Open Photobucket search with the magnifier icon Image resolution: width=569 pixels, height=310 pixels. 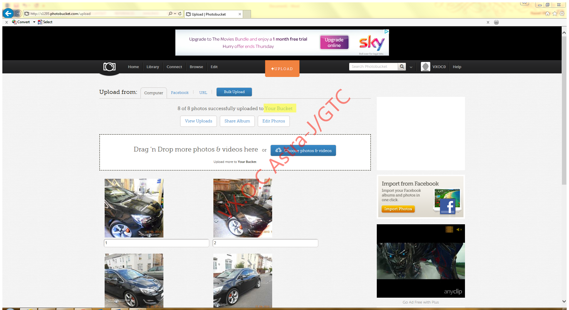401,67
